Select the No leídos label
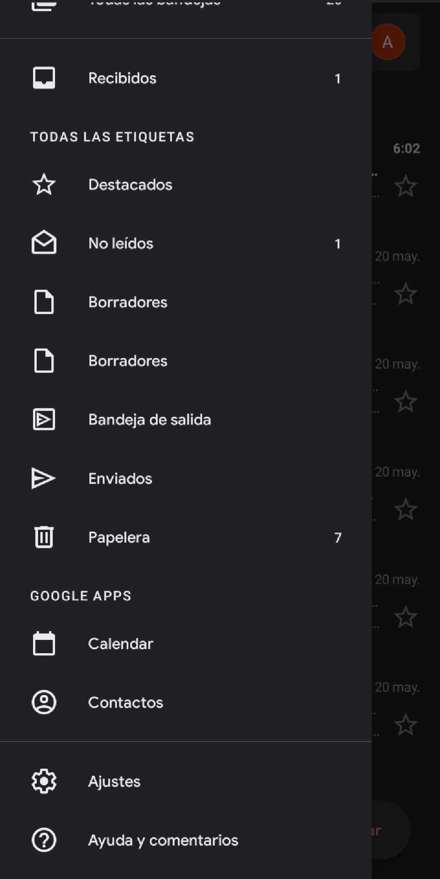Screen dimensions: 440x879 tap(121, 243)
